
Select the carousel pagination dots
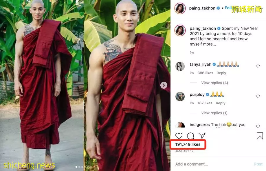click(79, 167)
